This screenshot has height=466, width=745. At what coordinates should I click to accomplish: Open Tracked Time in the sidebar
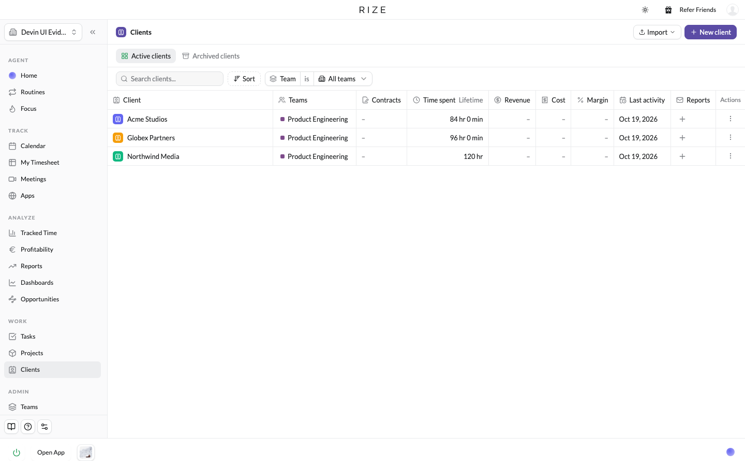pyautogui.click(x=52, y=233)
